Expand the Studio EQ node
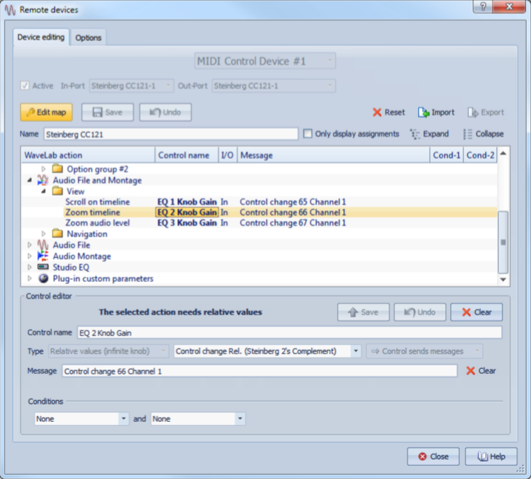This screenshot has height=479, width=531. (x=29, y=267)
